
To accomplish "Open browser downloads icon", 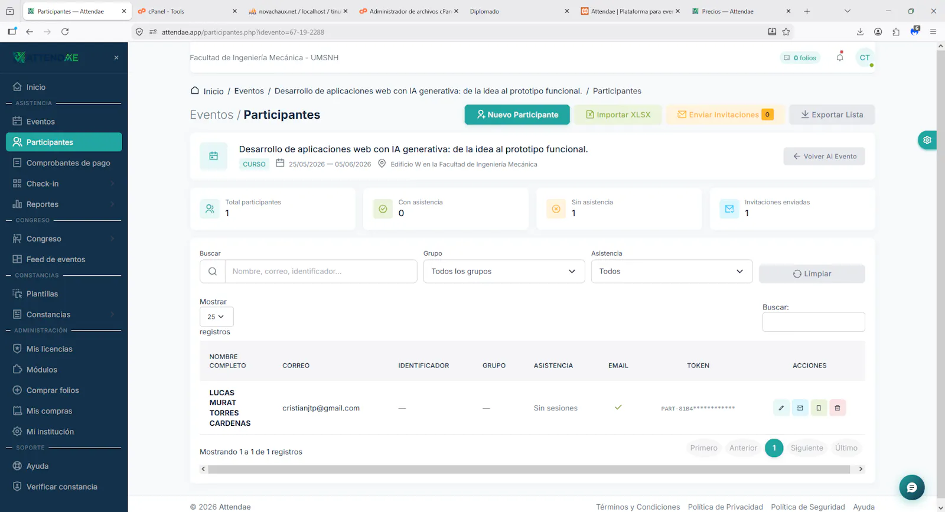I will (860, 32).
